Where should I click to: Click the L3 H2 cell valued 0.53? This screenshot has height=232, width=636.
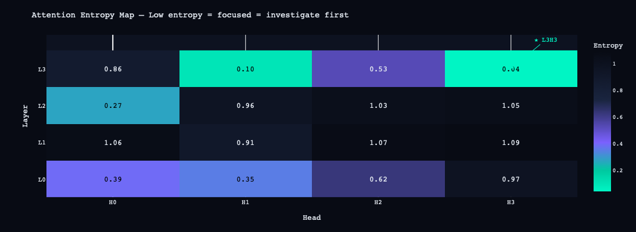(x=378, y=69)
